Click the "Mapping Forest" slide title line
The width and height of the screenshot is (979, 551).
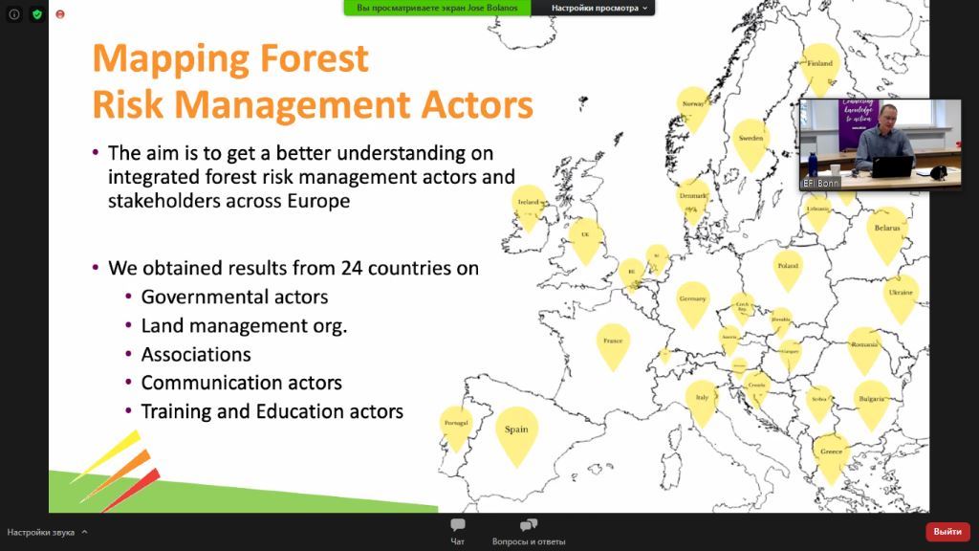tap(230, 59)
